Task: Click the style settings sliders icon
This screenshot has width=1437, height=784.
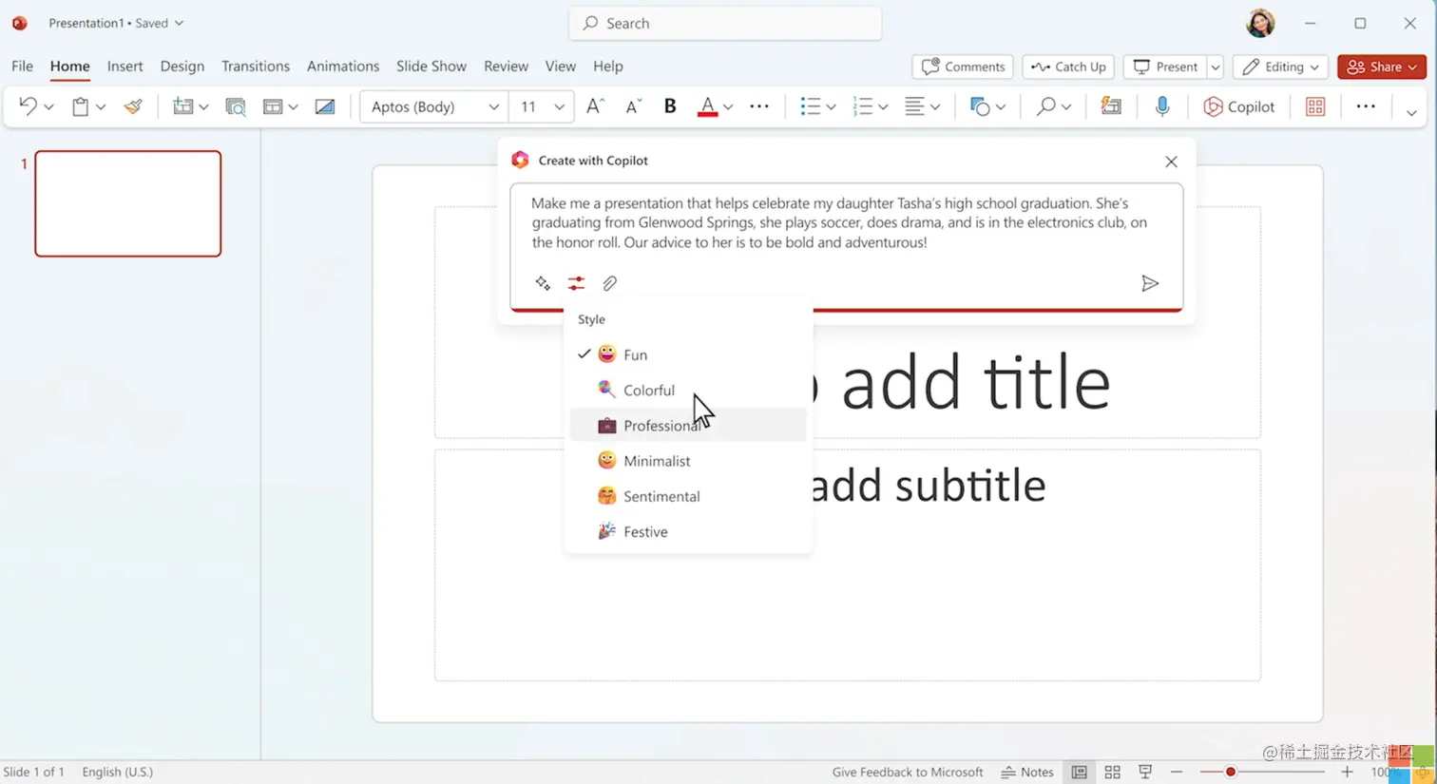Action: [x=576, y=283]
